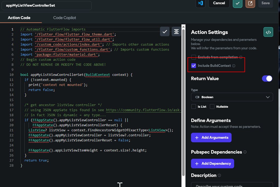Click the green boilerplate code icon
Image resolution: width=280 pixels, height=187 pixels.
pyautogui.click(x=268, y=32)
